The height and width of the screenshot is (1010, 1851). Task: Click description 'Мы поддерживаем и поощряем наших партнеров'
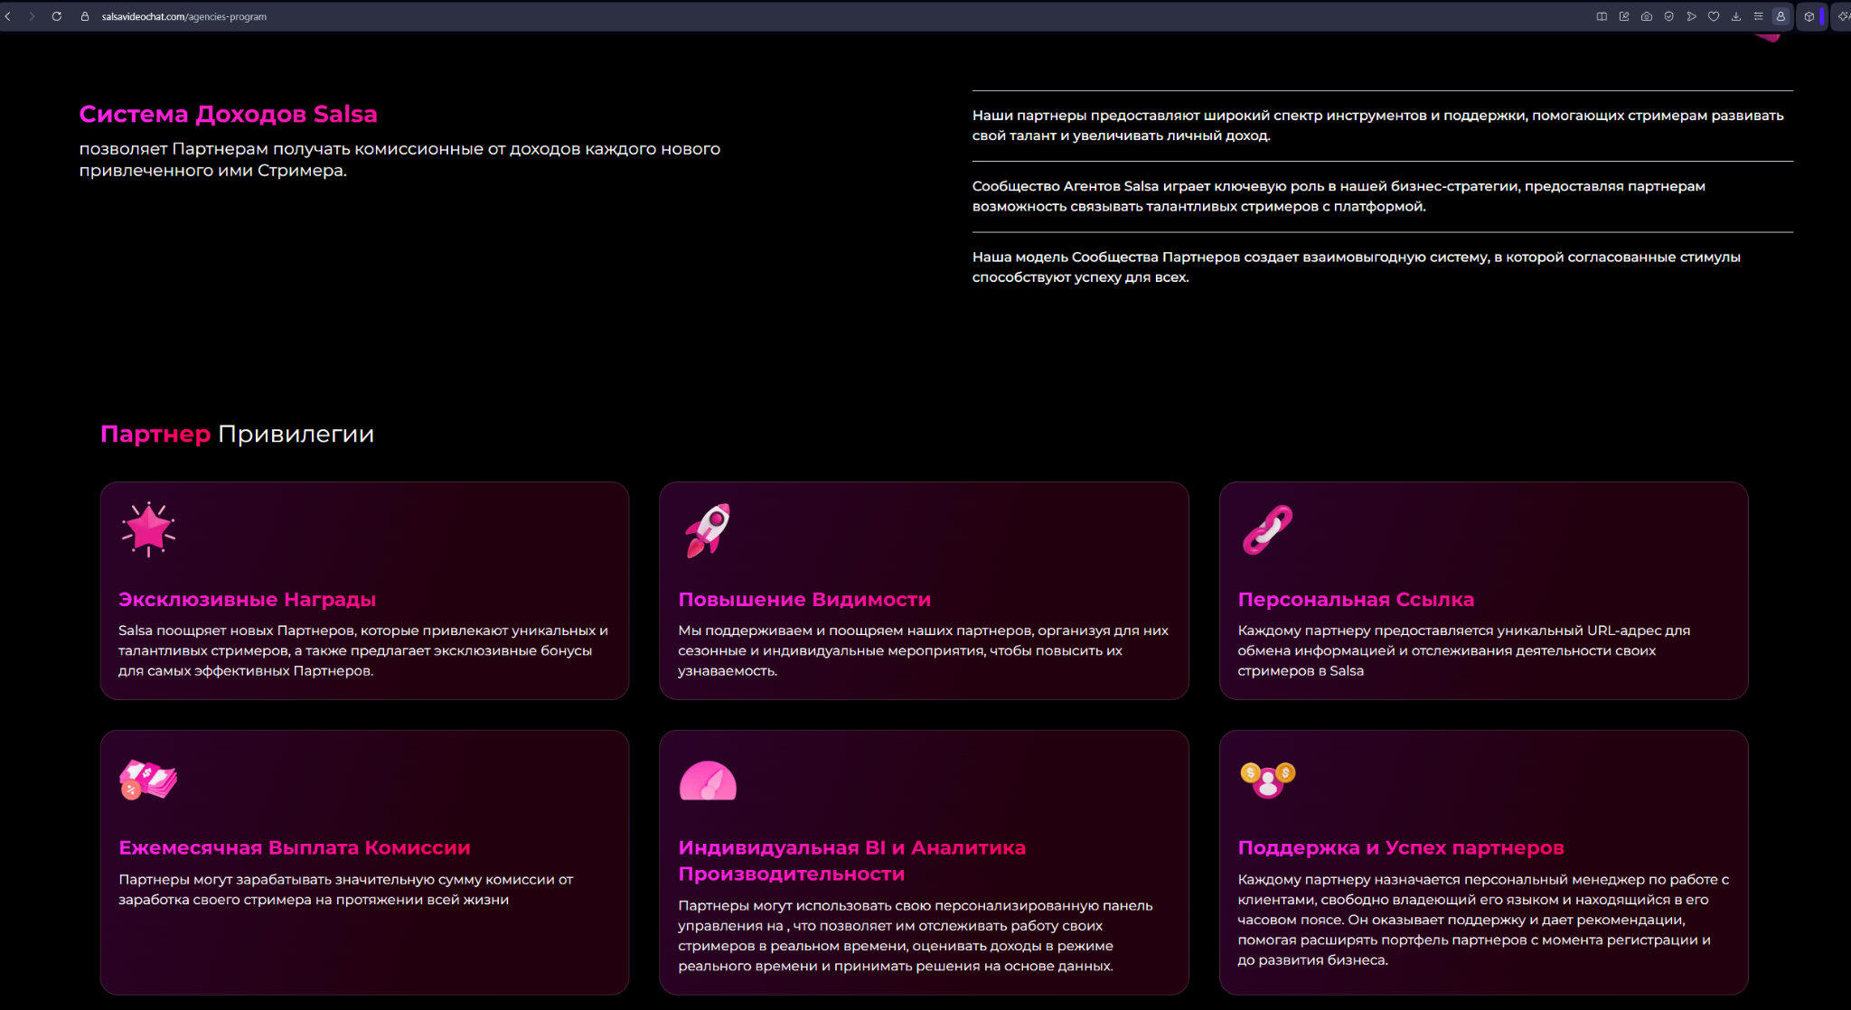pyautogui.click(x=923, y=650)
